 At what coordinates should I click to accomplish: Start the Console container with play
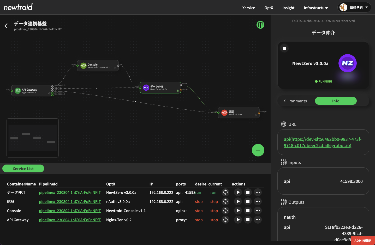click(238, 211)
